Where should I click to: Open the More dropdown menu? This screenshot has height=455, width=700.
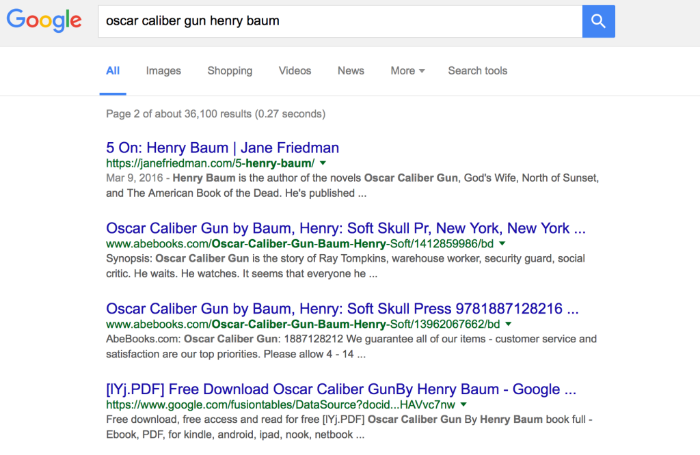[407, 70]
